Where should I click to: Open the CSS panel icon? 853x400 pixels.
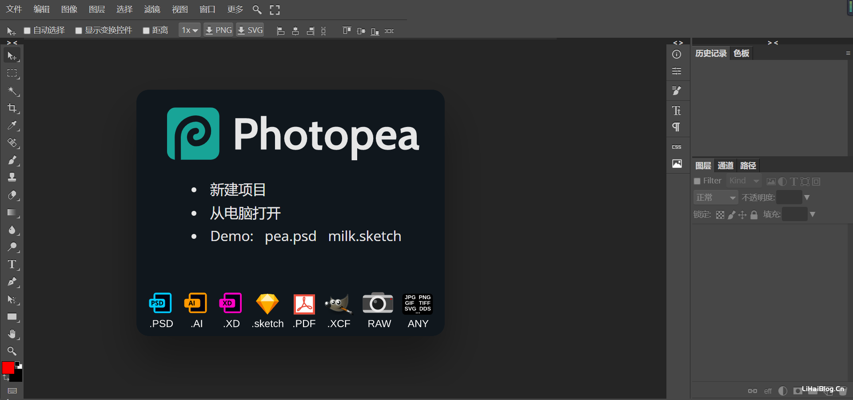point(677,147)
